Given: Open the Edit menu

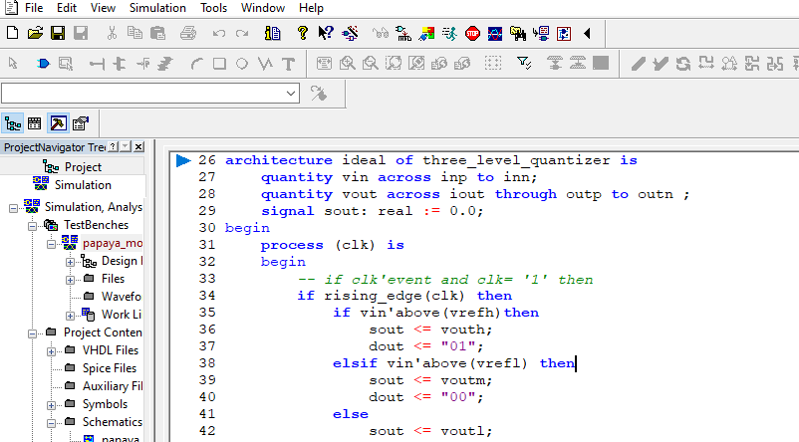Looking at the screenshot, I should 67,8.
